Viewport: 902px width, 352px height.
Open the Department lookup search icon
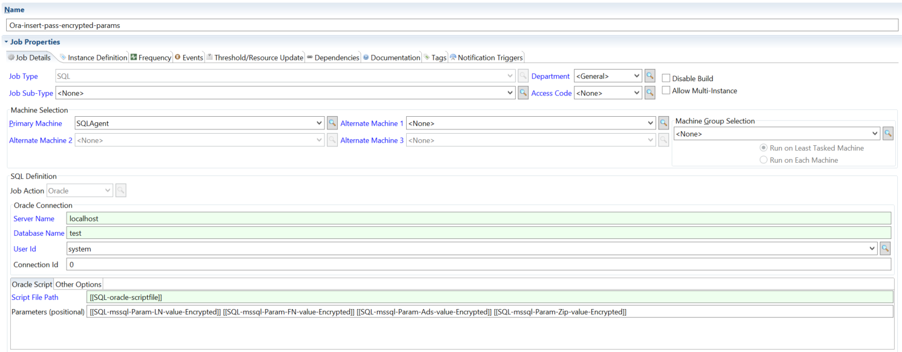pos(650,76)
